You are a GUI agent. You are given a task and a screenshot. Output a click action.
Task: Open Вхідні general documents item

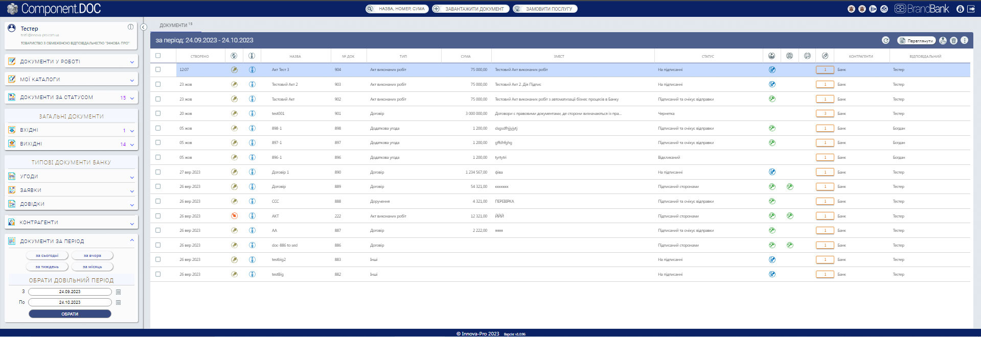point(72,130)
